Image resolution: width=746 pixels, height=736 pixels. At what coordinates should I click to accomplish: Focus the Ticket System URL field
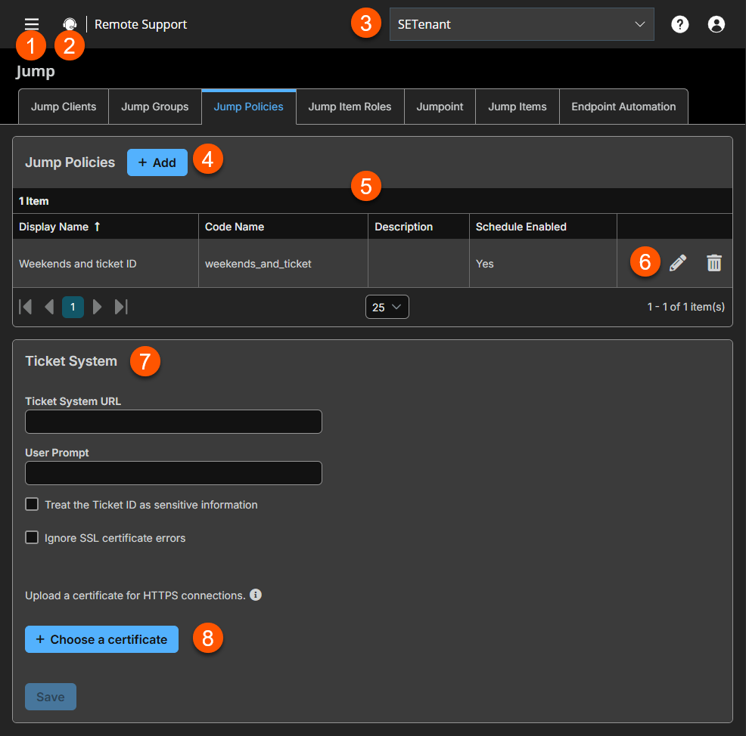(174, 422)
